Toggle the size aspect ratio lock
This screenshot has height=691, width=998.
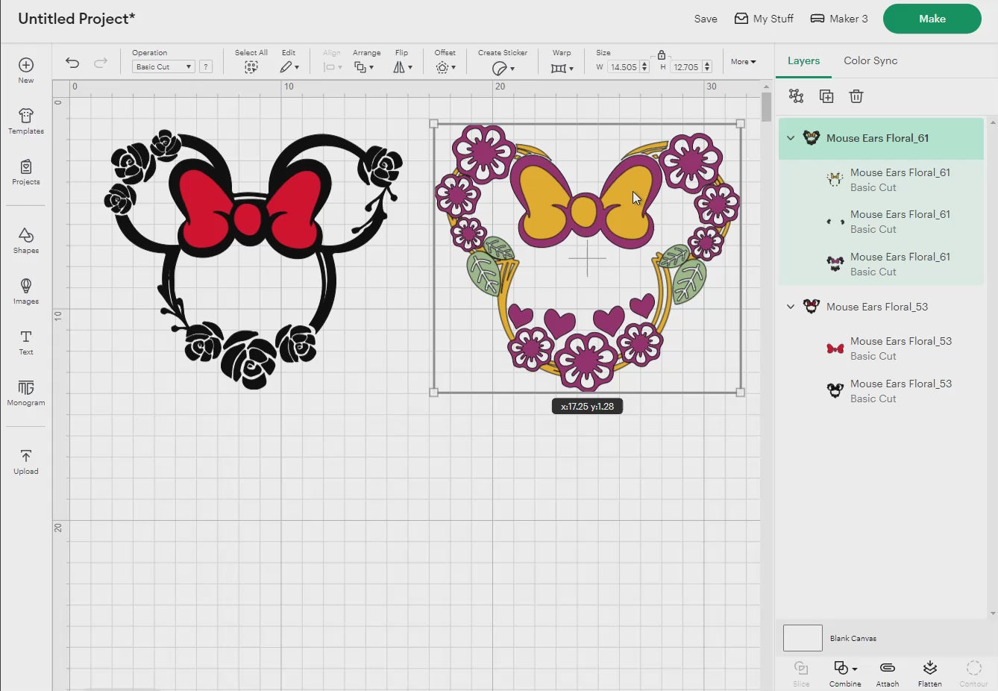[x=662, y=54]
